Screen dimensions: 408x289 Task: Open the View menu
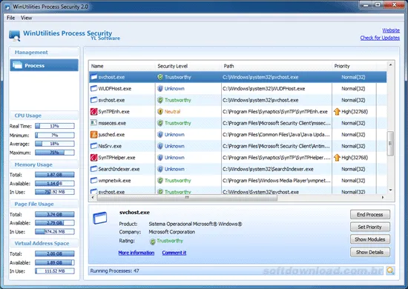(x=26, y=18)
